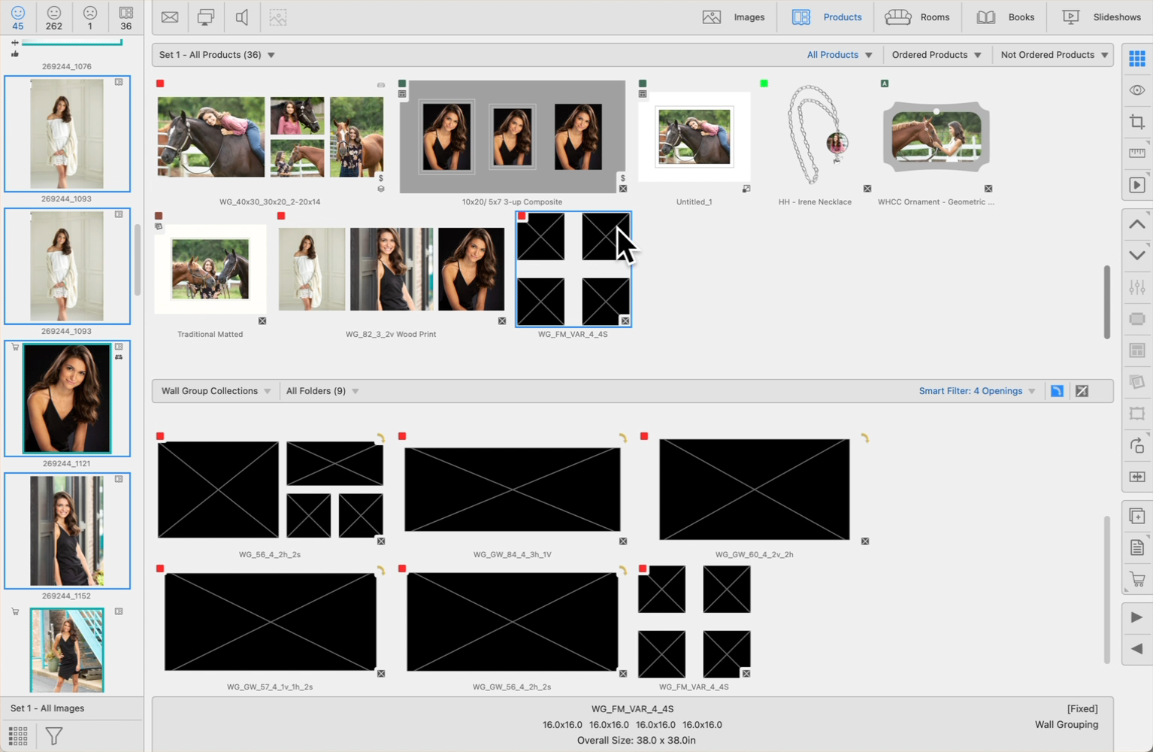Switch to the Rooms tab
The height and width of the screenshot is (752, 1153).
pos(918,17)
